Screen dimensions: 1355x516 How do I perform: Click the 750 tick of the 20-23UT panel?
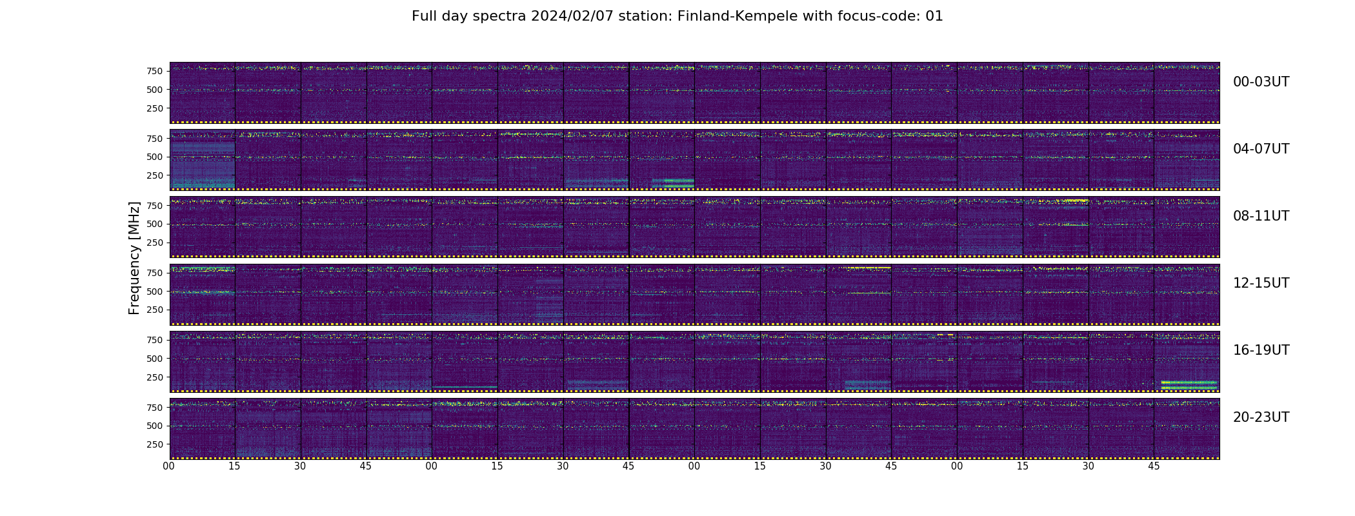pos(155,408)
